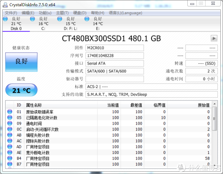Open the 编辑(E) menu
The image size is (223, 174).
28,13
